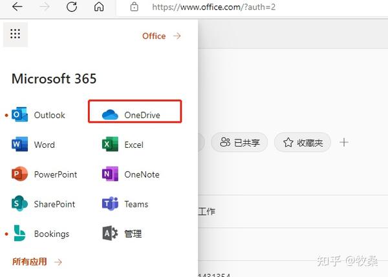Launch Word app
This screenshot has width=388, height=277.
pyautogui.click(x=34, y=144)
